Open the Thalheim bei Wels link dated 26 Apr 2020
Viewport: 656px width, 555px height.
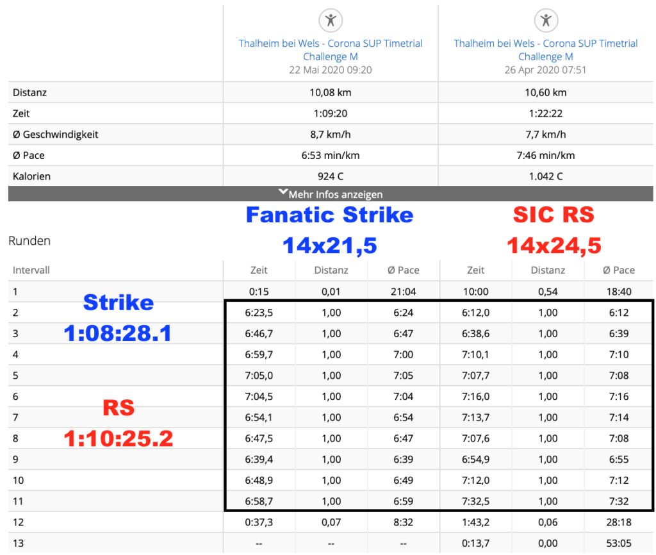pos(546,50)
